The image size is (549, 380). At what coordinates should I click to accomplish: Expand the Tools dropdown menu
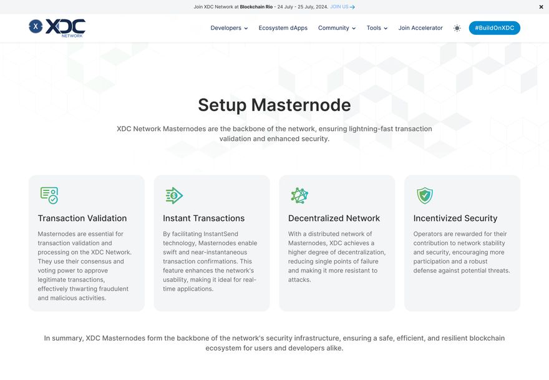(x=377, y=28)
